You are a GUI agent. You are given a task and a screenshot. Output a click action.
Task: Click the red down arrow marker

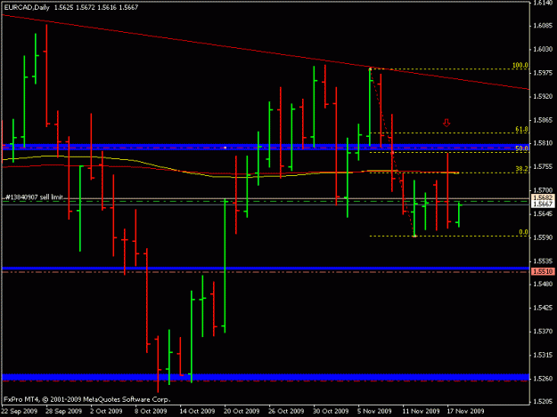[446, 123]
